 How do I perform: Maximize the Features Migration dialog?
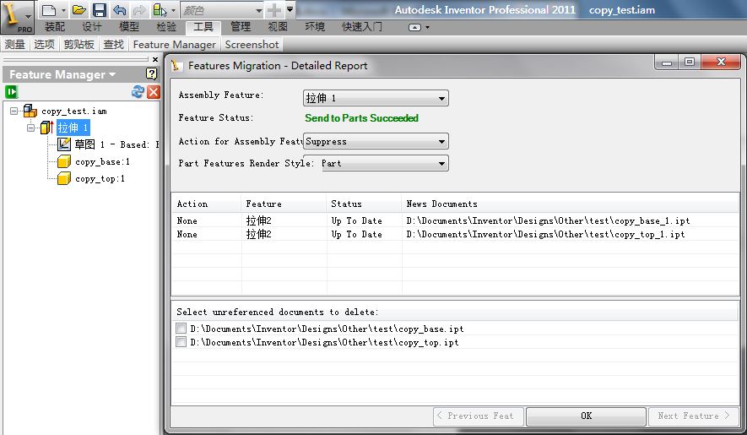pyautogui.click(x=690, y=62)
